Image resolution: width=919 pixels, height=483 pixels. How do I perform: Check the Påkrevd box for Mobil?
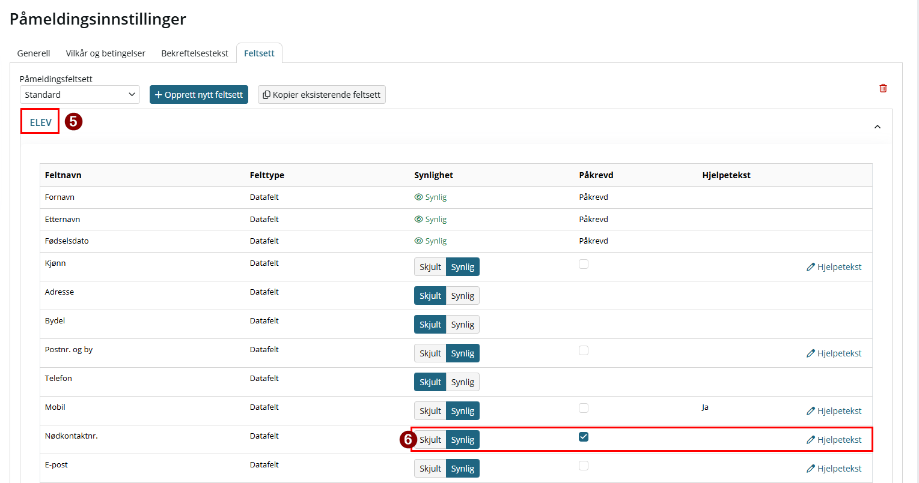(584, 408)
